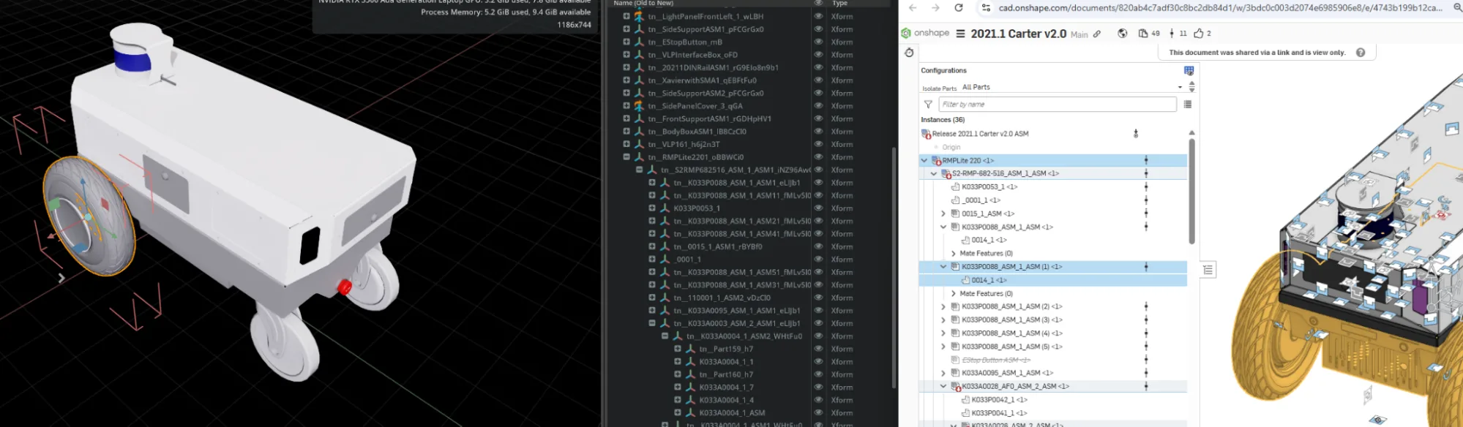Click the stage panel scrollbar
Viewport: 1463px width, 427px height.
[894, 268]
